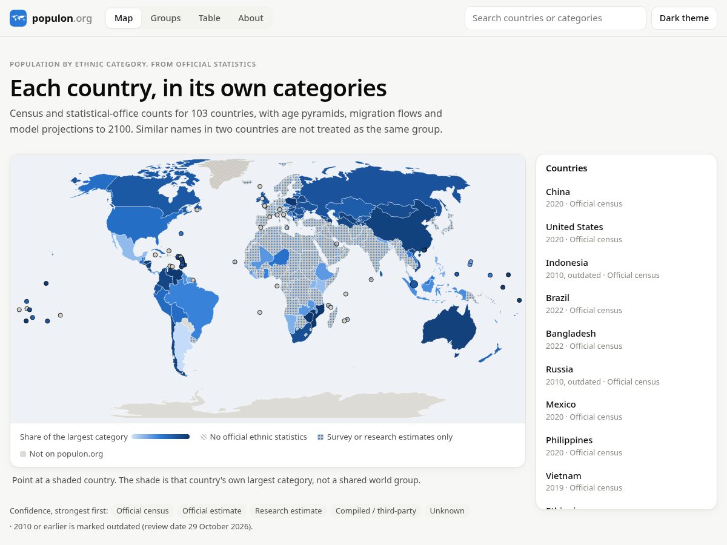Click the Compiled / third-party chip
Image resolution: width=727 pixels, height=545 pixels.
coord(376,510)
